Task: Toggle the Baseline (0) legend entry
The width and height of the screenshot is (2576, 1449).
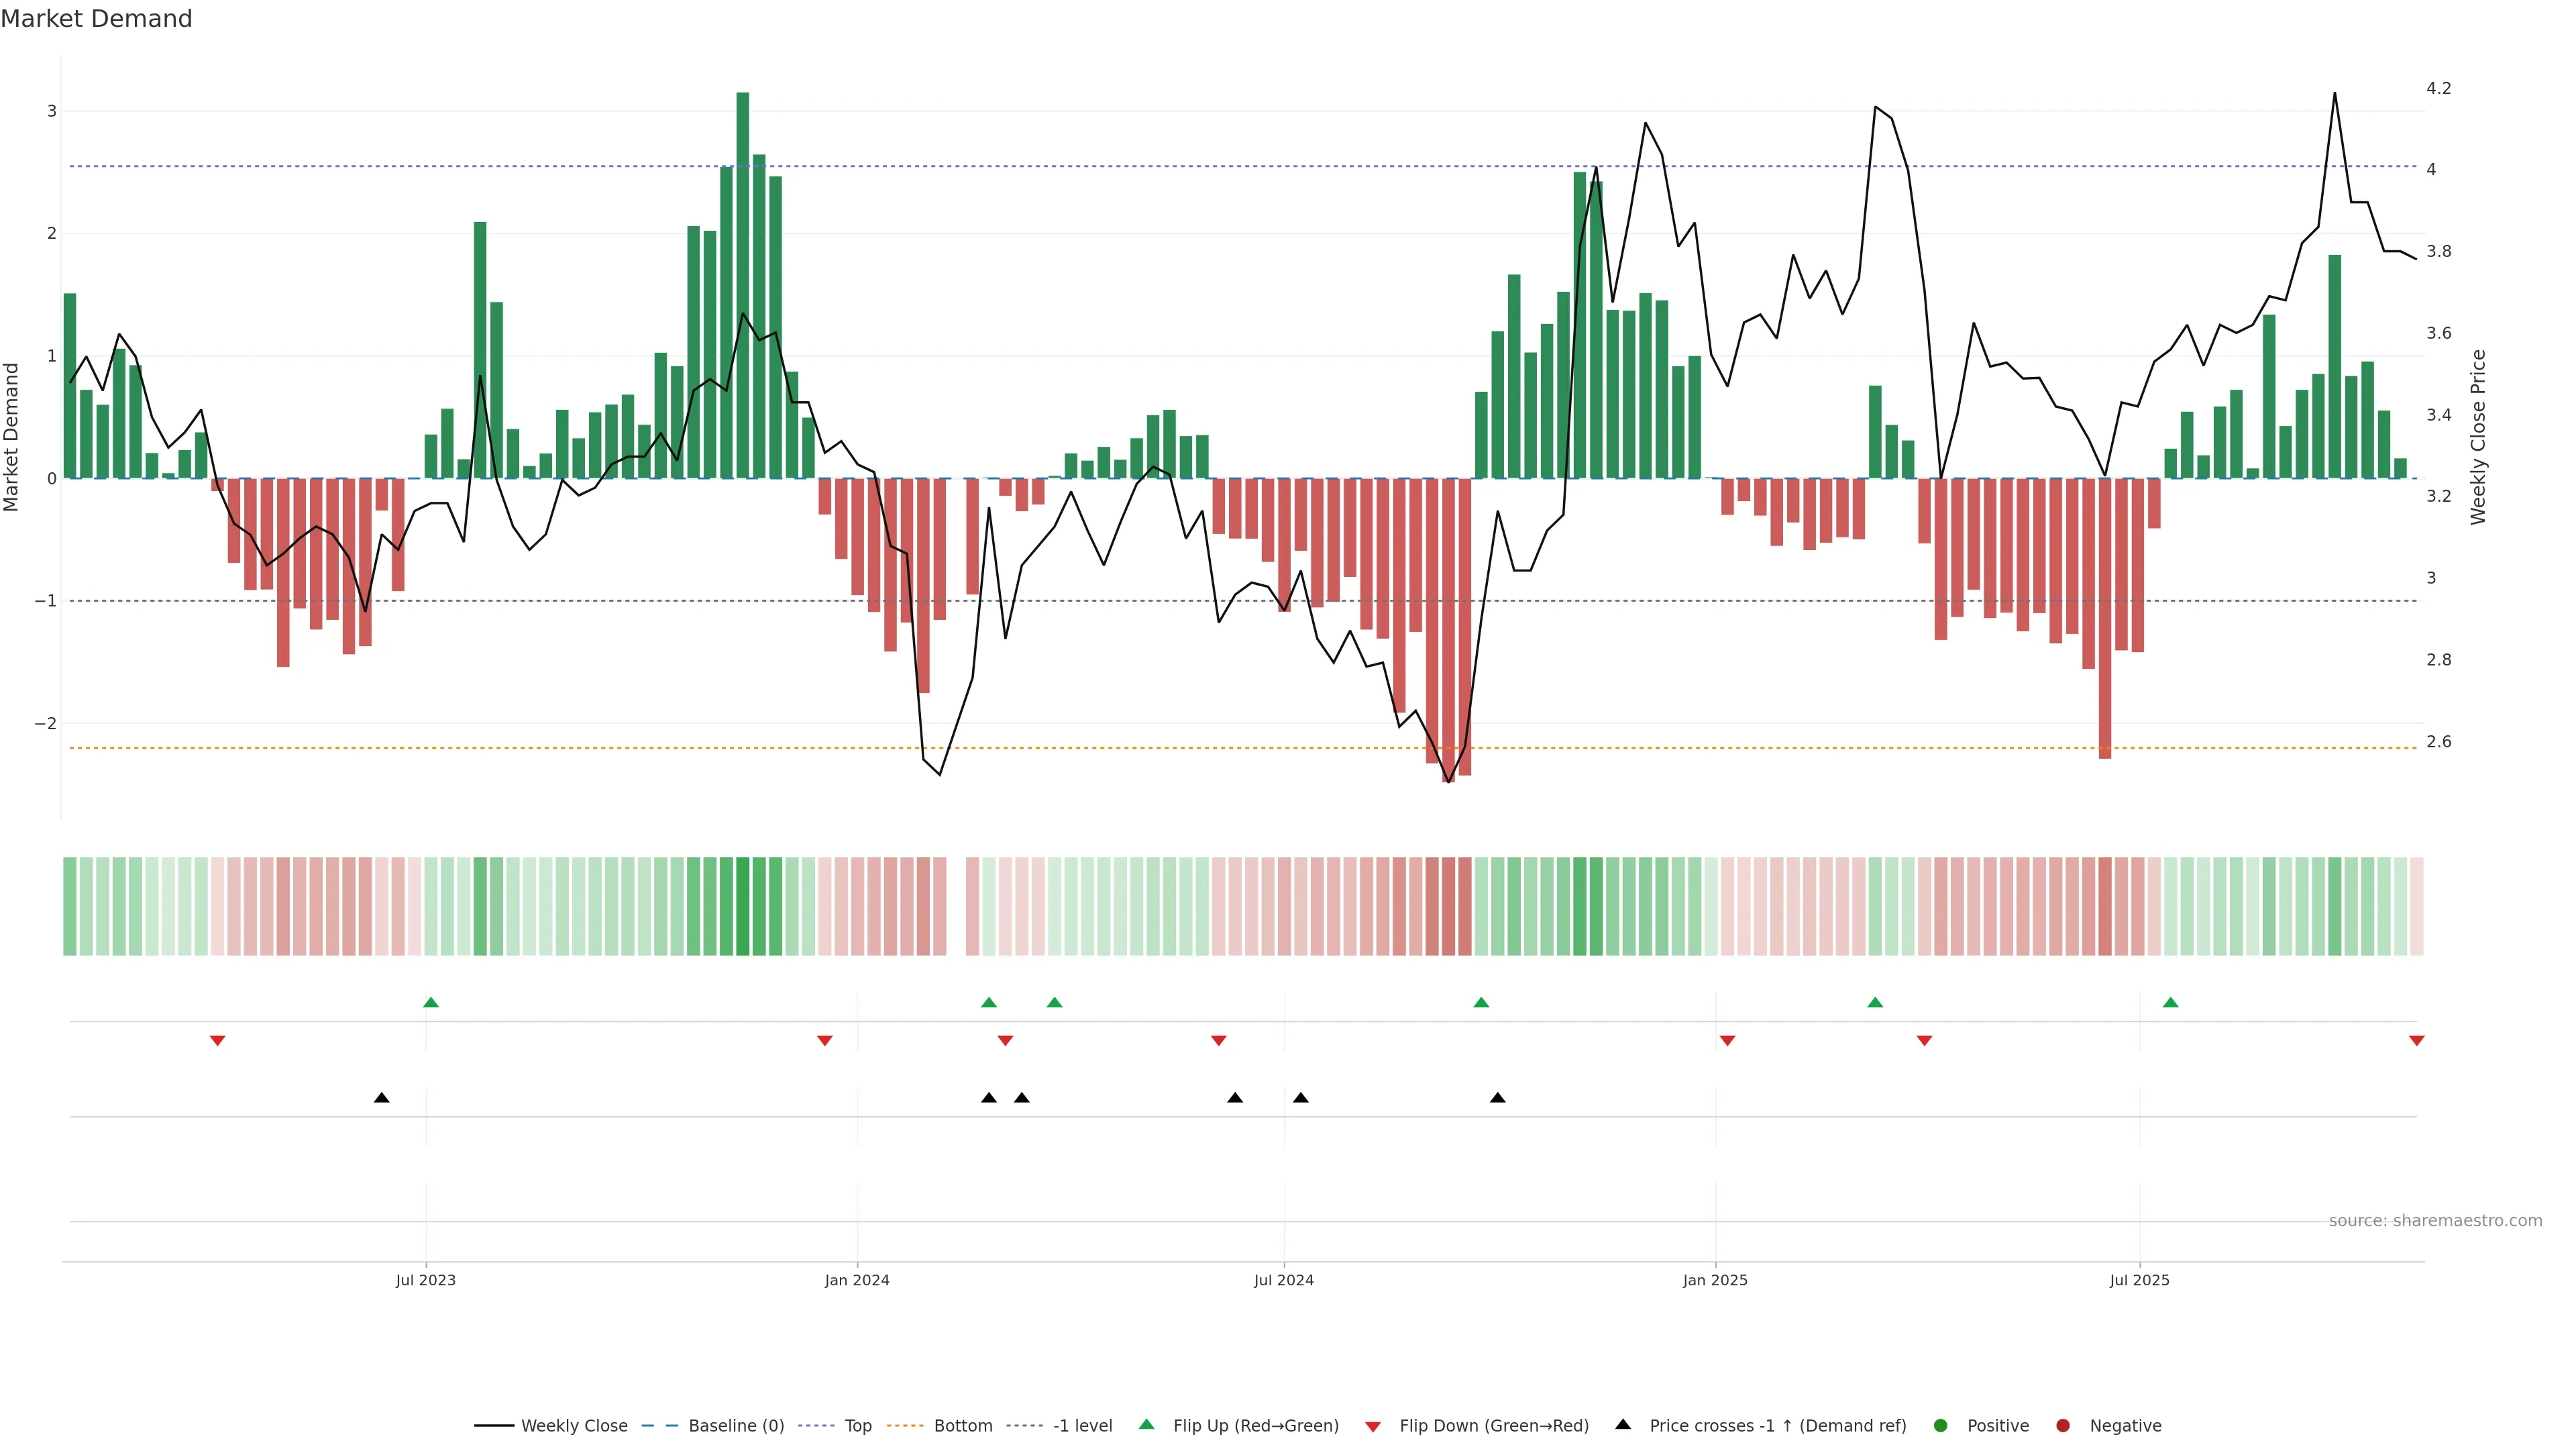Action: pyautogui.click(x=736, y=1426)
